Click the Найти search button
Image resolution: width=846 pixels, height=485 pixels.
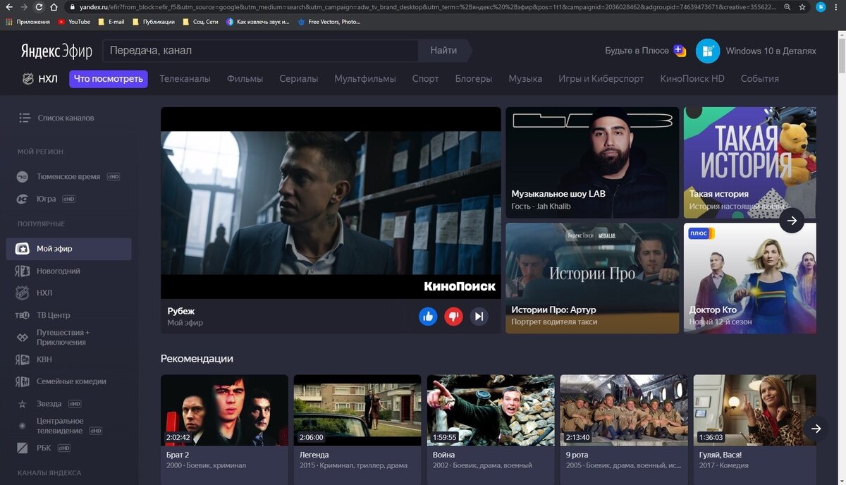pyautogui.click(x=443, y=51)
